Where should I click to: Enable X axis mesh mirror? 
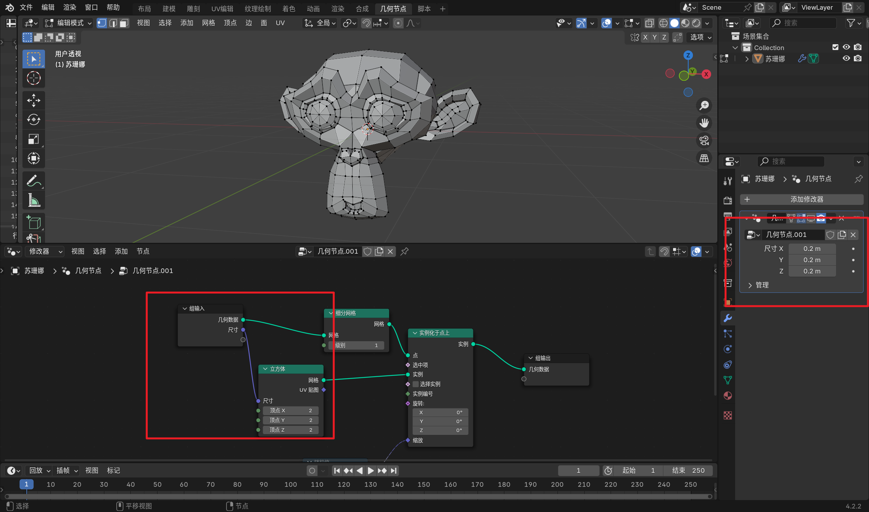coord(645,37)
